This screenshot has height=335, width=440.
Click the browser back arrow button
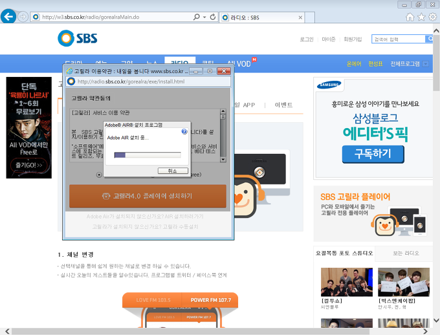point(8,16)
